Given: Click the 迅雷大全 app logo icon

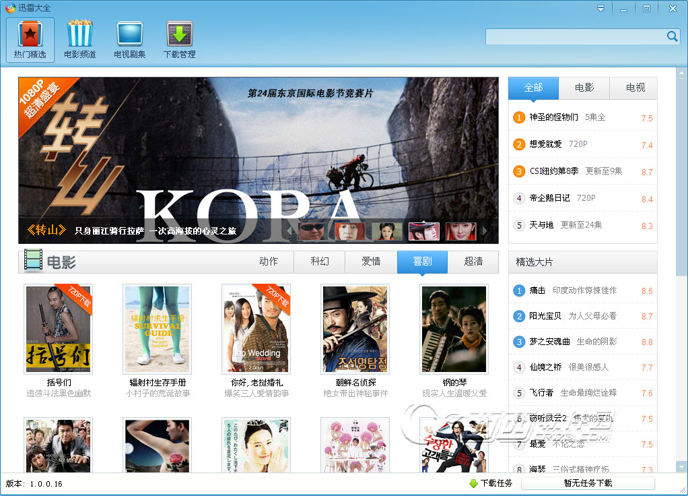Looking at the screenshot, I should coord(9,8).
